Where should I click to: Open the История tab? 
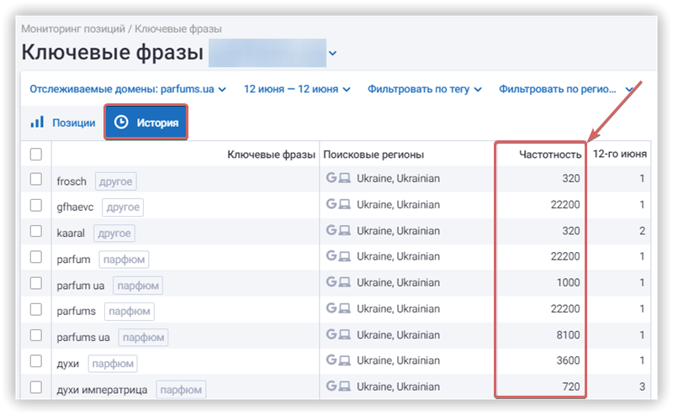click(146, 122)
